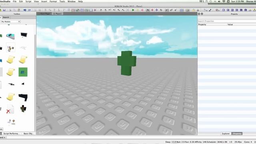
Task: Click the green Play button in toolbar
Action: [x=133, y=10]
